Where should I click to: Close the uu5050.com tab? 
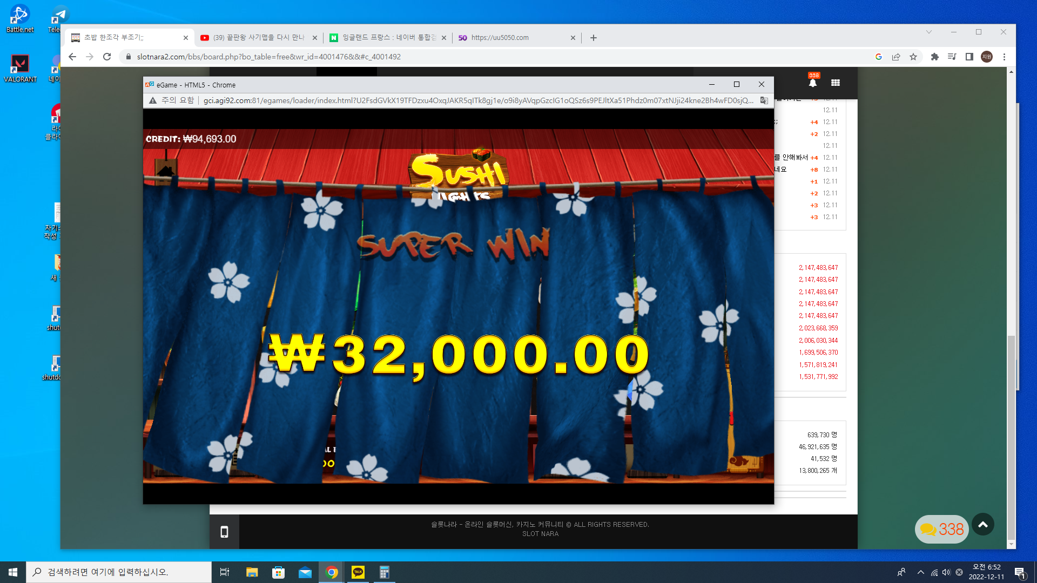[x=573, y=38]
